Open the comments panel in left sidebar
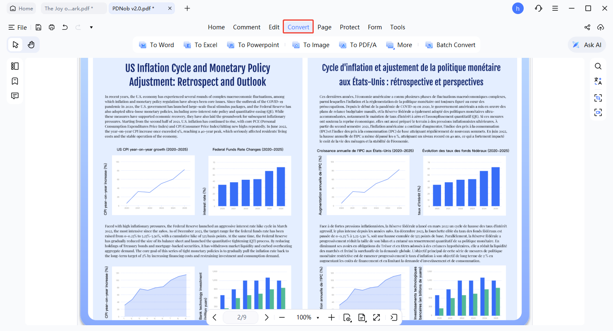The width and height of the screenshot is (613, 331). [15, 96]
